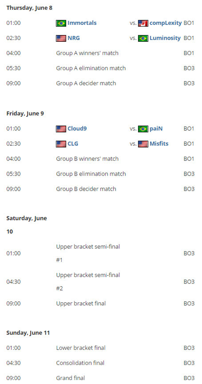Open the CLG team link

73,144
